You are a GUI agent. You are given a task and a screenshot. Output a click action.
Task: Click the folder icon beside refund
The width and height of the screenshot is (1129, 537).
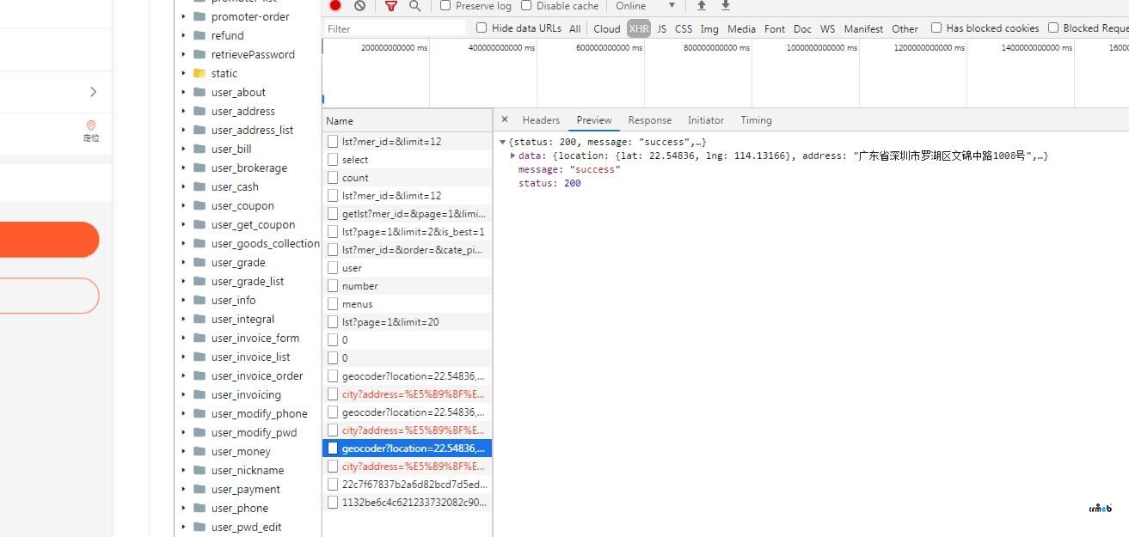[x=199, y=35]
